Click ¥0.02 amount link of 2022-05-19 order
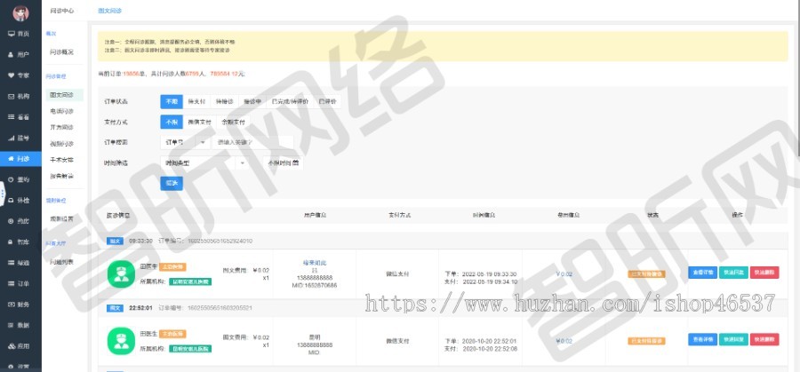Image resolution: width=800 pixels, height=372 pixels. [x=564, y=273]
